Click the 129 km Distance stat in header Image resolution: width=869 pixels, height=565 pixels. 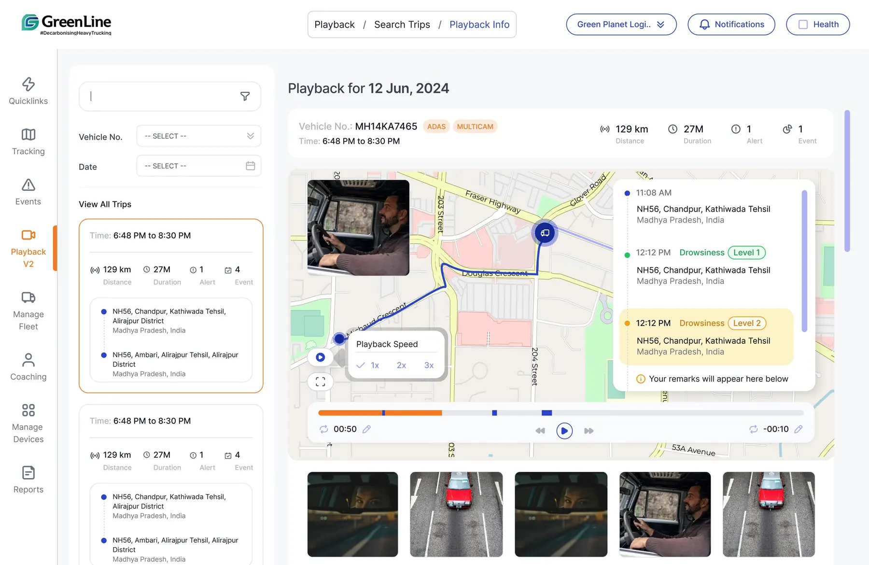(624, 134)
